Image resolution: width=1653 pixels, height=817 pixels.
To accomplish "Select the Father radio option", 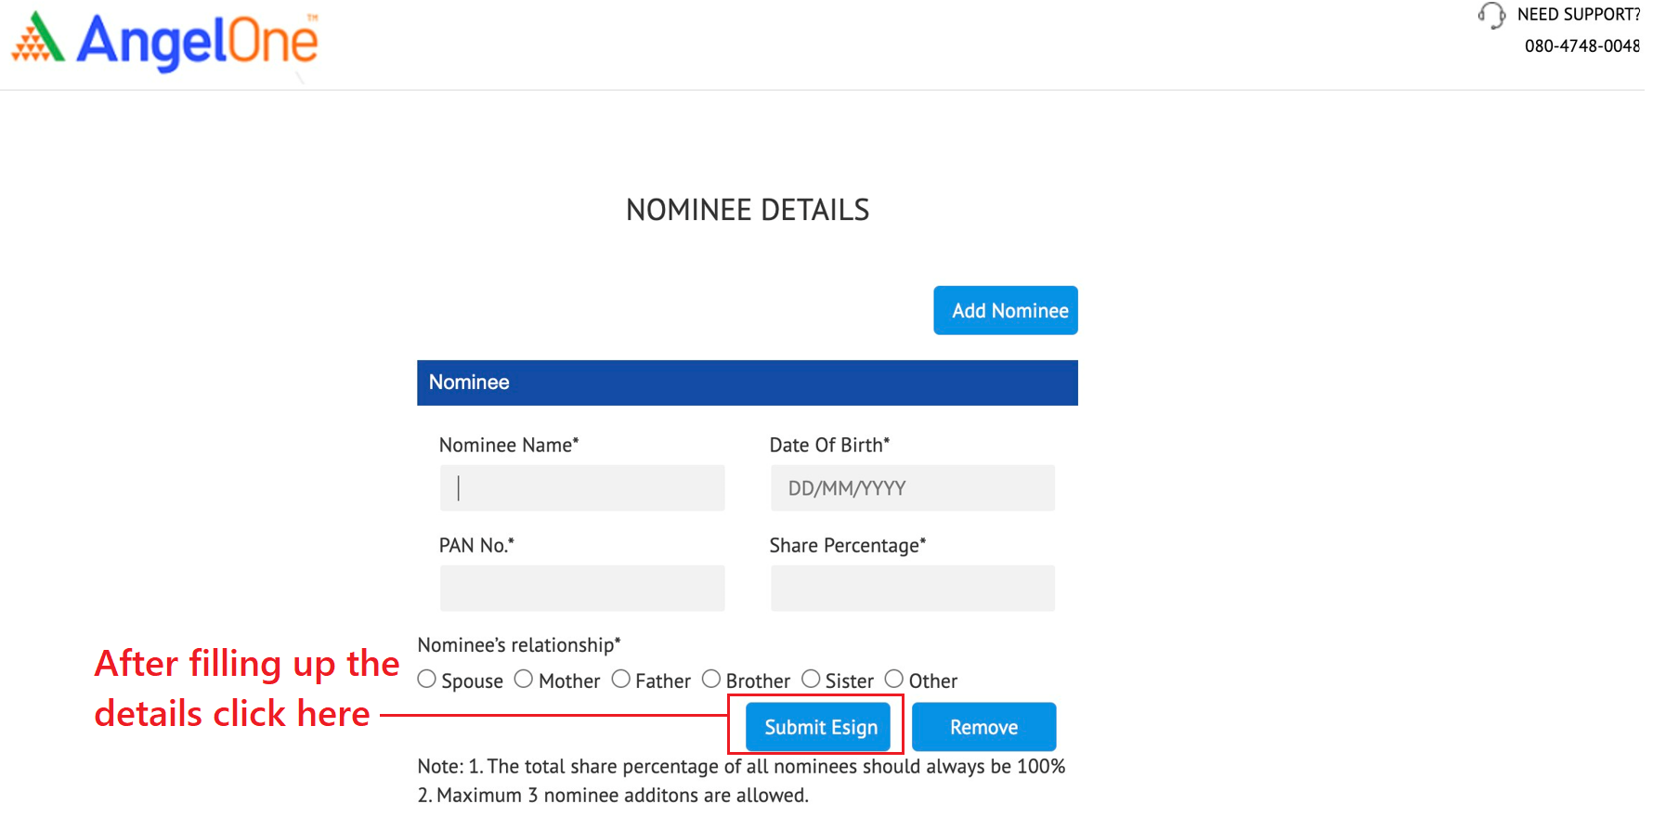I will click(621, 680).
